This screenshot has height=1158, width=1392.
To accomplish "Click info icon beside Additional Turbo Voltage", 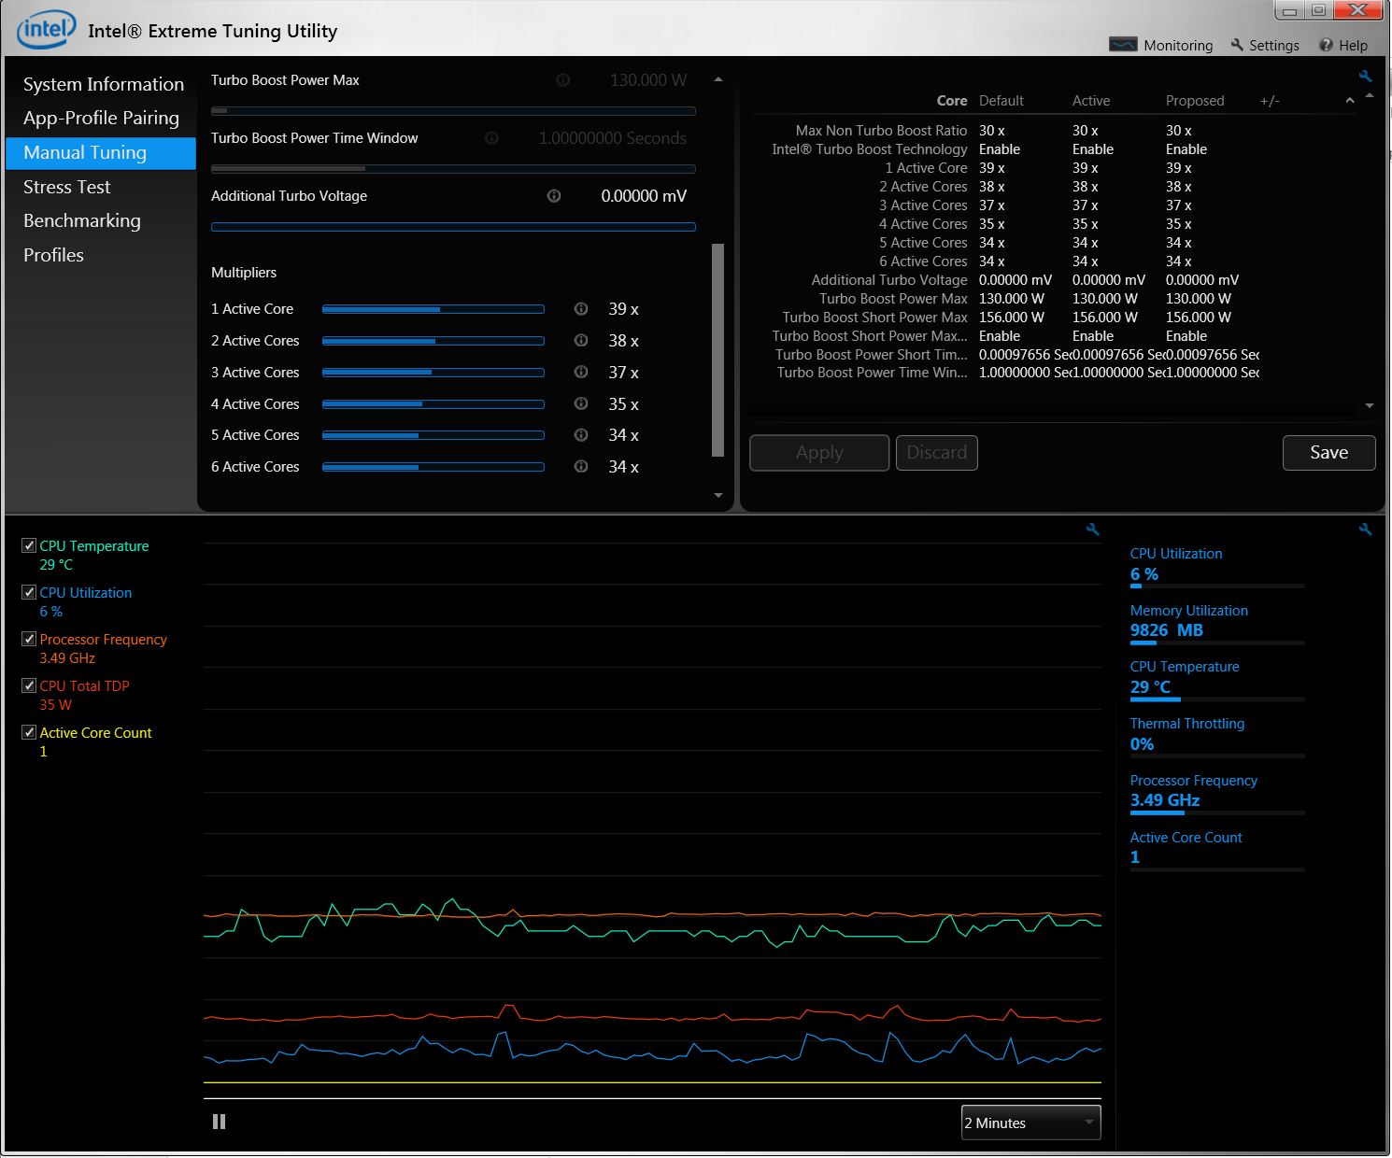I will pos(554,196).
